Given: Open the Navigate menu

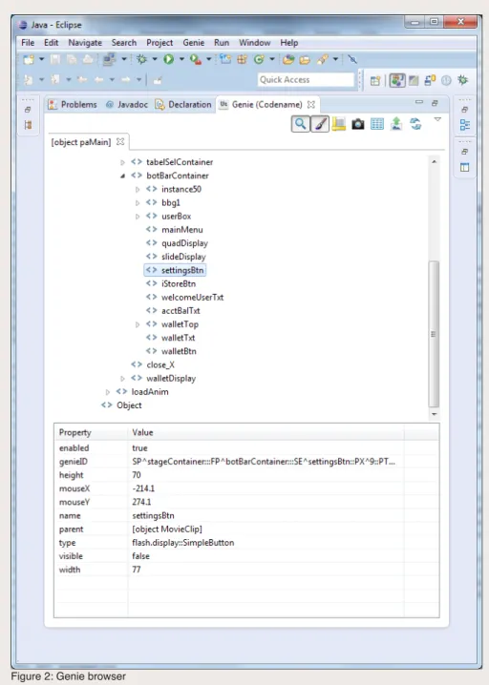Looking at the screenshot, I should pos(85,43).
